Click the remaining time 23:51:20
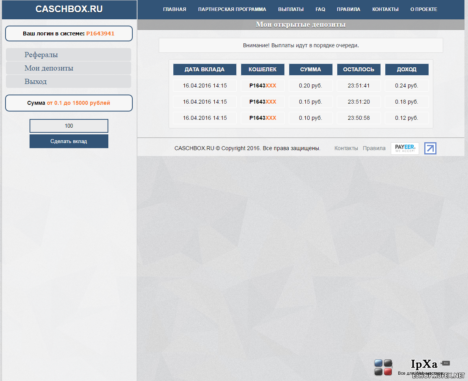468x381 pixels. pos(359,102)
